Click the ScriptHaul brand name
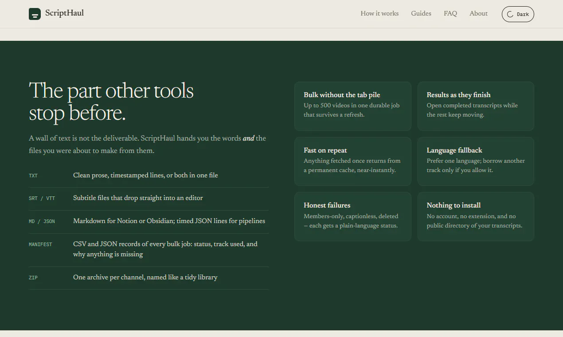The image size is (563, 337). (x=64, y=13)
